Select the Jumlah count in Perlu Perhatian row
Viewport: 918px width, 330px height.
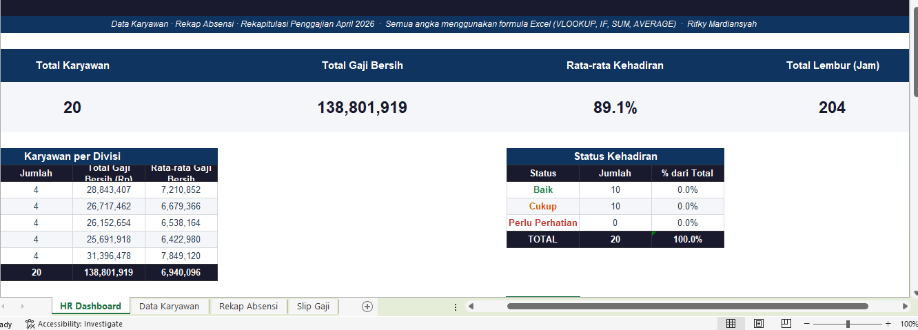click(x=615, y=223)
